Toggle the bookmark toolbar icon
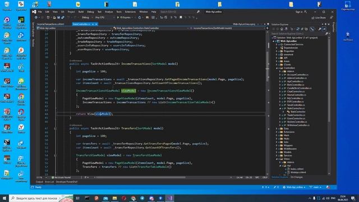 181,17
